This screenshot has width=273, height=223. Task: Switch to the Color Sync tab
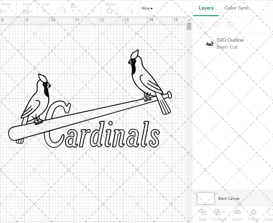click(237, 8)
